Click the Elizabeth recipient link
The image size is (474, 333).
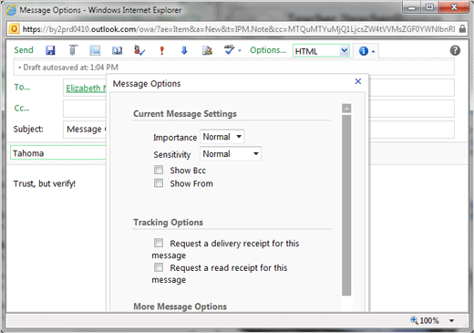click(86, 88)
